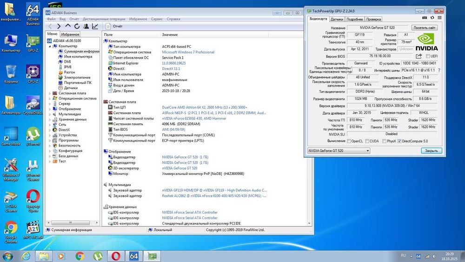The width and height of the screenshot is (465, 262).
Task: Refresh the AIDA64 page
Action: coord(77,27)
